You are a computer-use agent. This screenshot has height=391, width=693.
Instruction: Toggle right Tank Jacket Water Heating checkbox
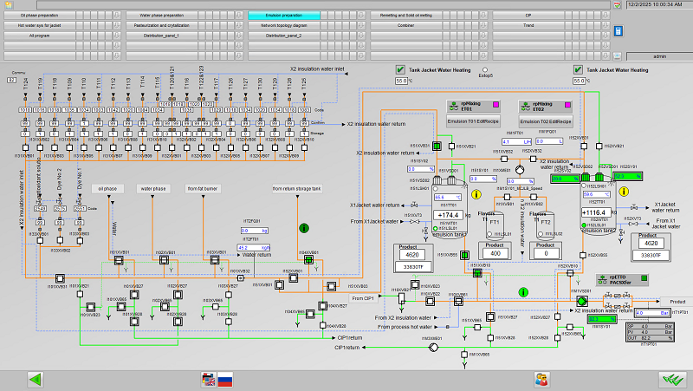pos(578,69)
